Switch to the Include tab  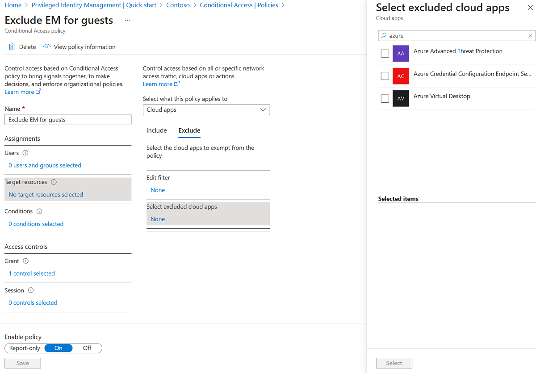point(156,130)
